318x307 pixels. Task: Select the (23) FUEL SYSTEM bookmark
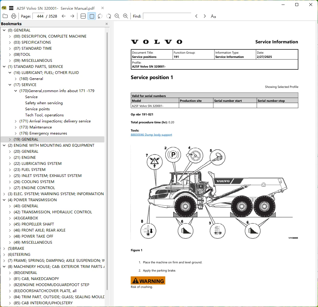29,169
